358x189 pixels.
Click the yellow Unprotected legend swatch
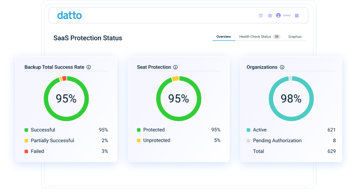pyautogui.click(x=139, y=140)
